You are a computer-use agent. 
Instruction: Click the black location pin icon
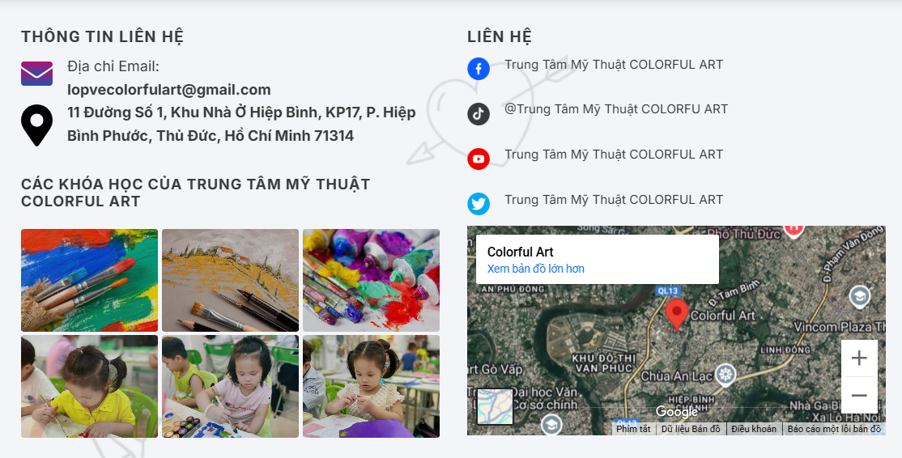pyautogui.click(x=36, y=125)
